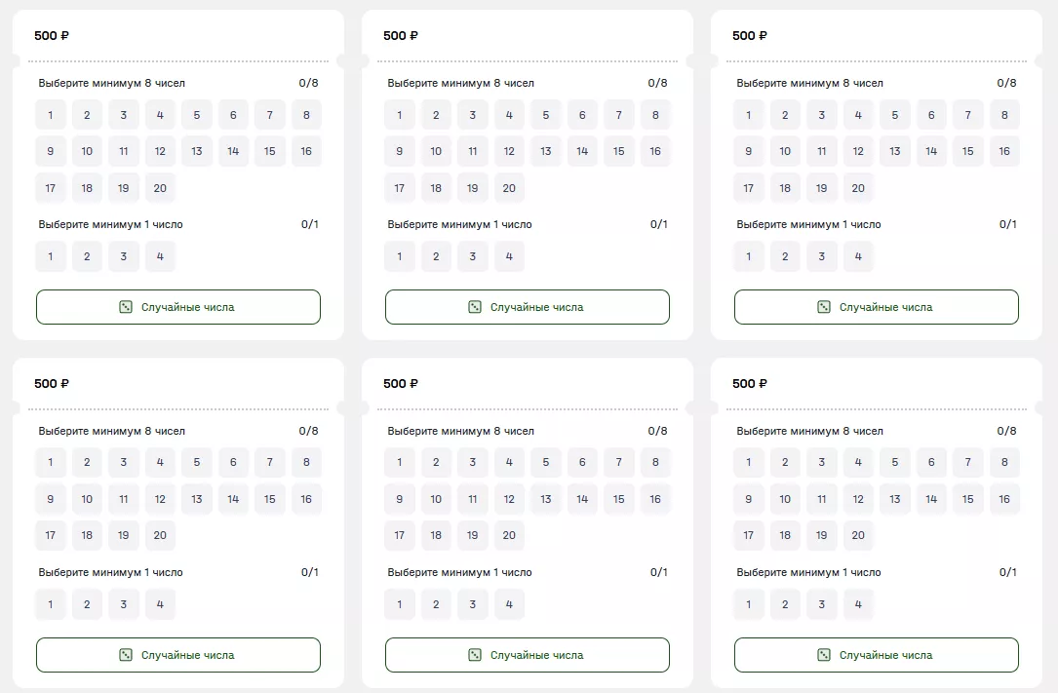Click the dice icon in the first ticket
Image resolution: width=1058 pixels, height=693 pixels.
pyautogui.click(x=126, y=307)
